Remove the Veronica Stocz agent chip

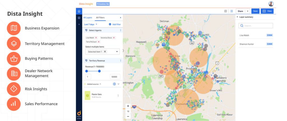point(114,38)
